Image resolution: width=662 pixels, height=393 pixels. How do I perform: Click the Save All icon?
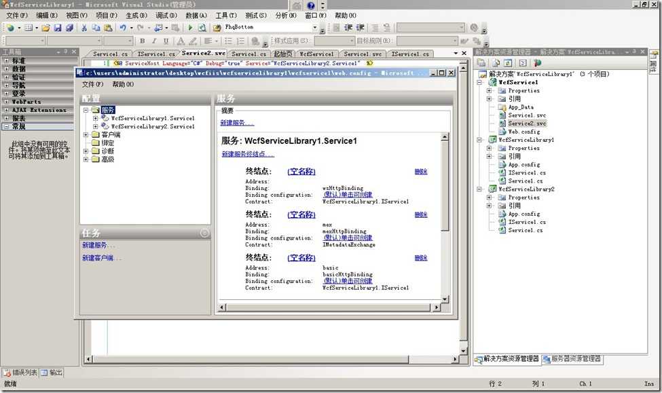pos(69,28)
